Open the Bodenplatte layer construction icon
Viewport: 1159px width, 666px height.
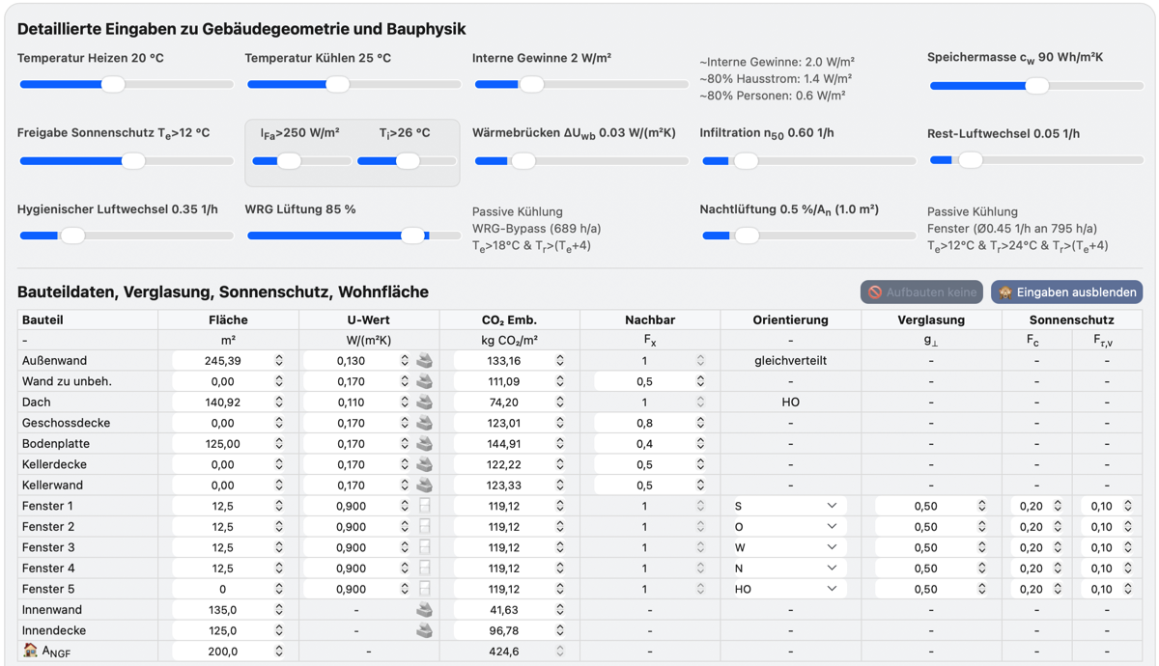[424, 444]
